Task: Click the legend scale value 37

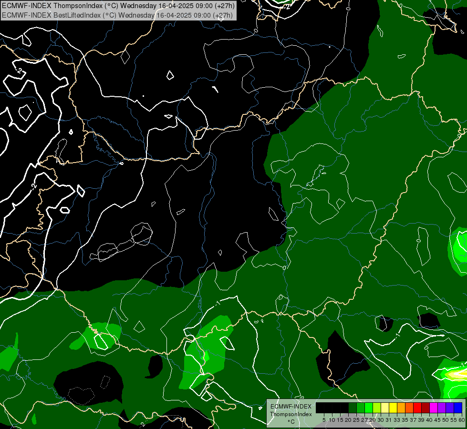Action: (413, 420)
